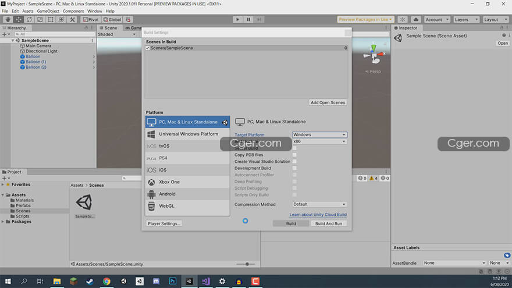Open Account dropdown
Viewport: 512px width, 288px height.
[x=436, y=20]
